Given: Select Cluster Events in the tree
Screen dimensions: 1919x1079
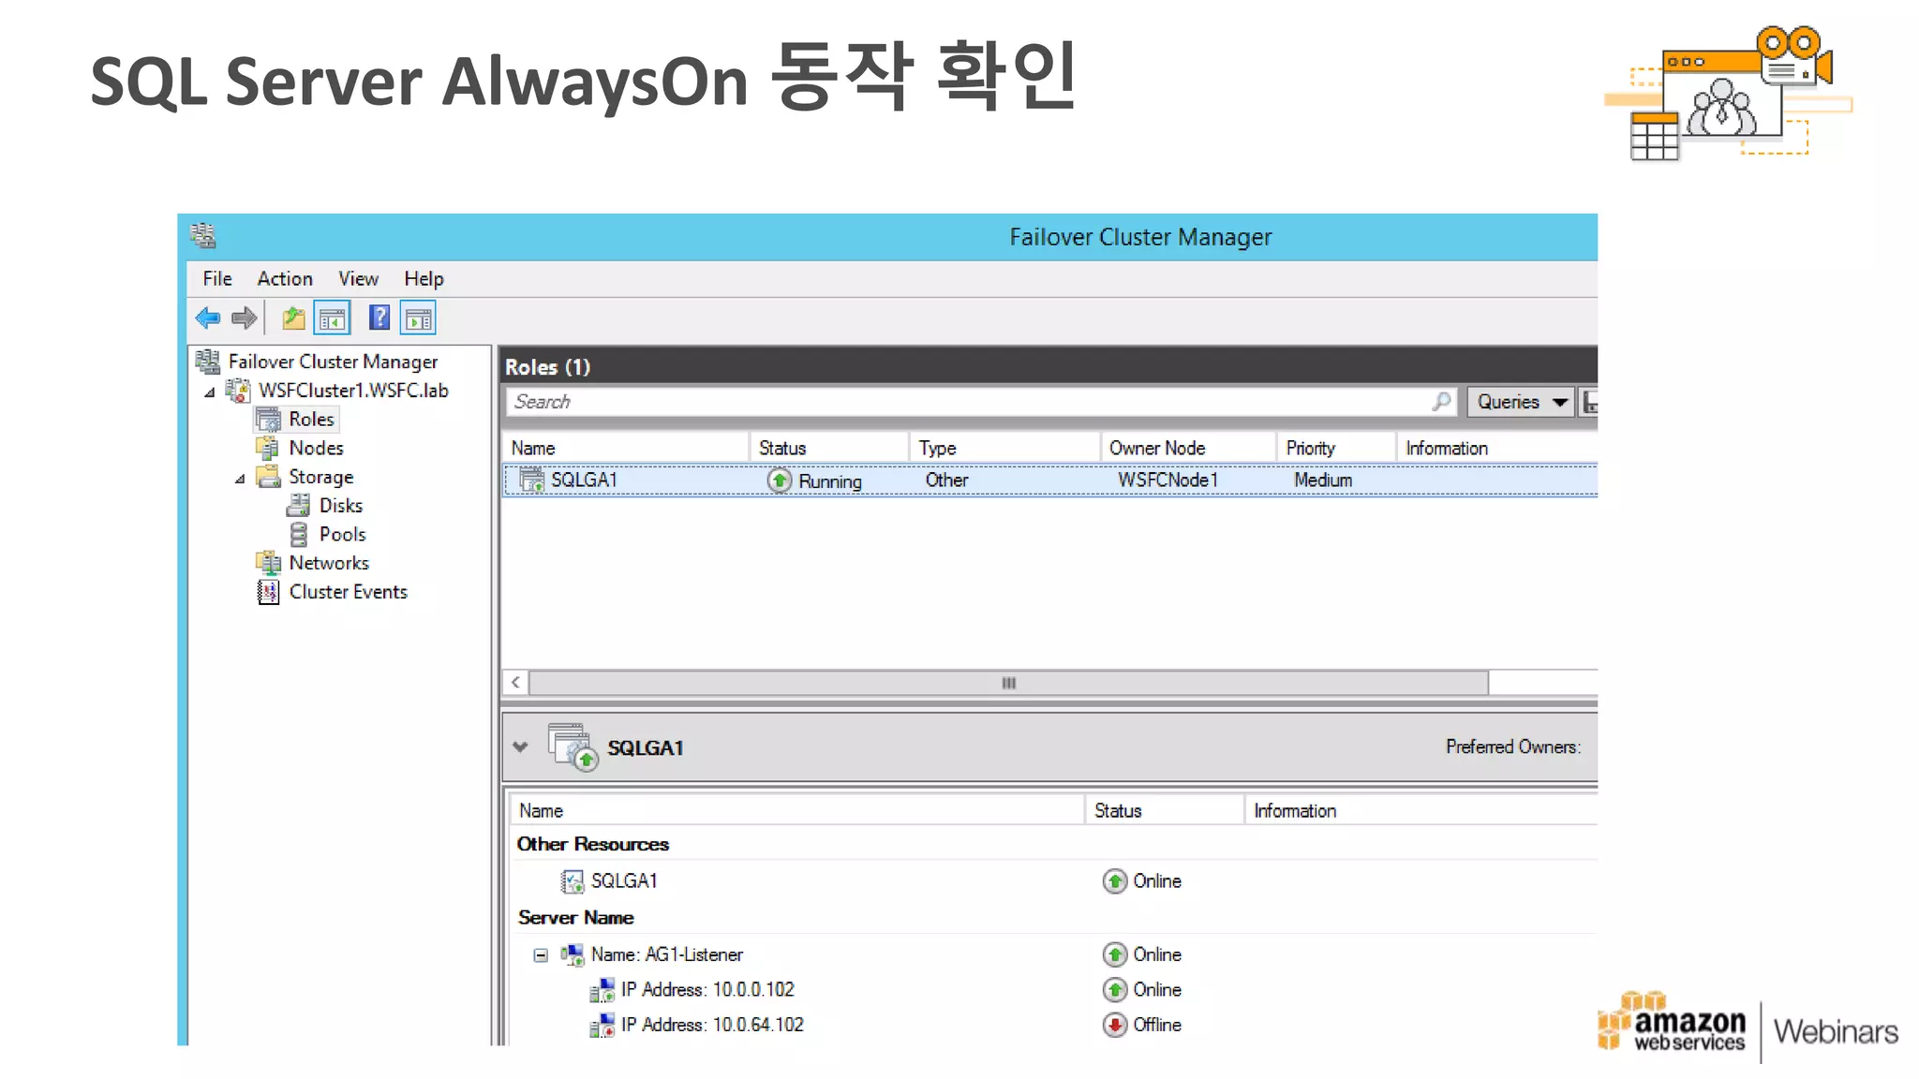Looking at the screenshot, I should 348,592.
